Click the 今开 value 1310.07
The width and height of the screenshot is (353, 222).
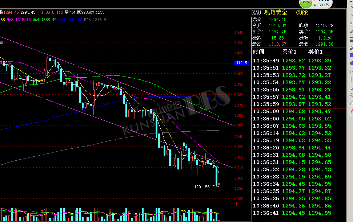coord(278,26)
